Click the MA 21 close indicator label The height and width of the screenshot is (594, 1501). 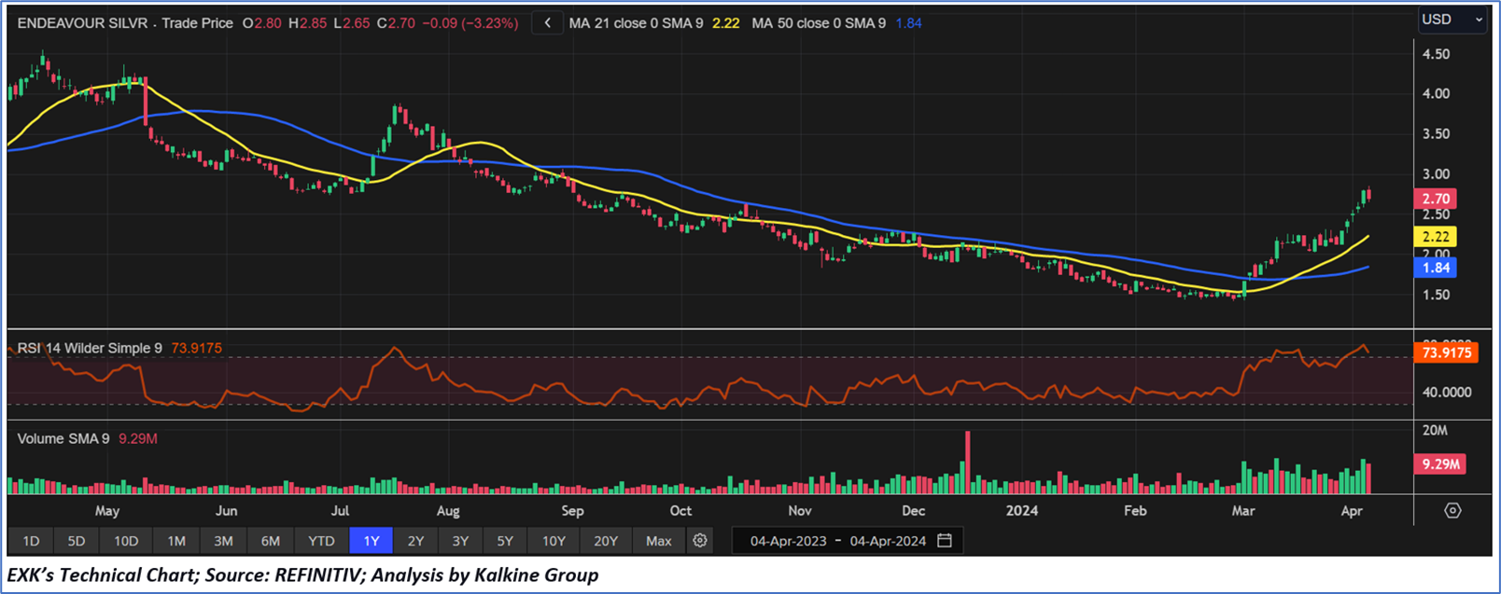(x=636, y=23)
